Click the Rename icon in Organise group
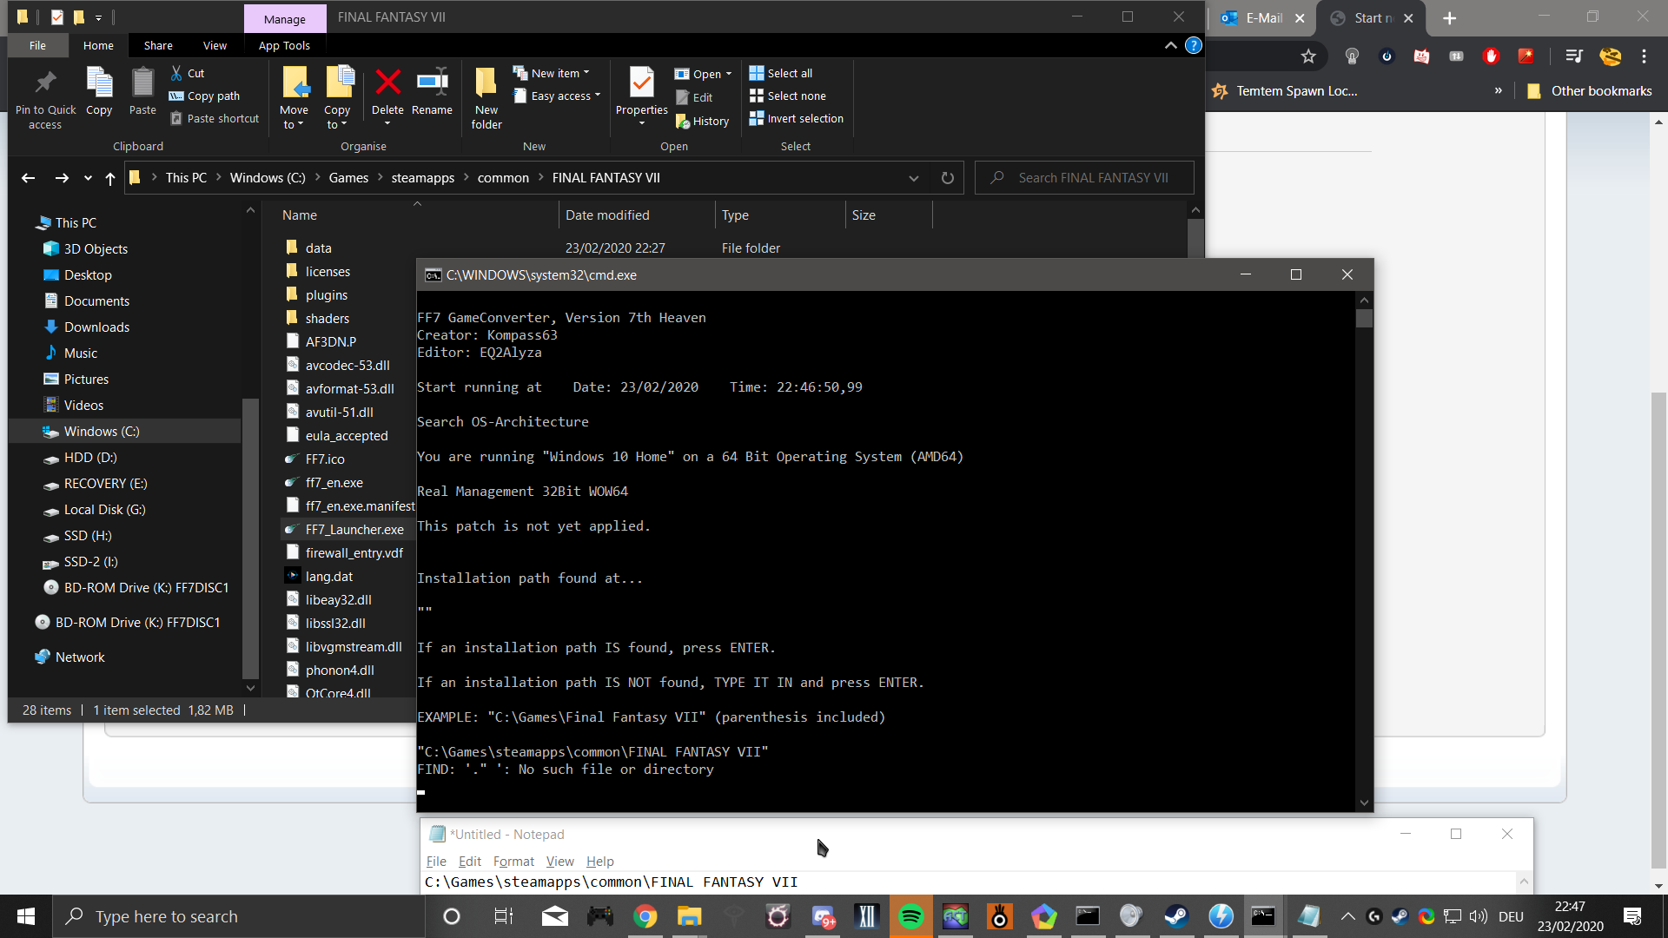Screen dimensions: 1668x938 (432, 83)
